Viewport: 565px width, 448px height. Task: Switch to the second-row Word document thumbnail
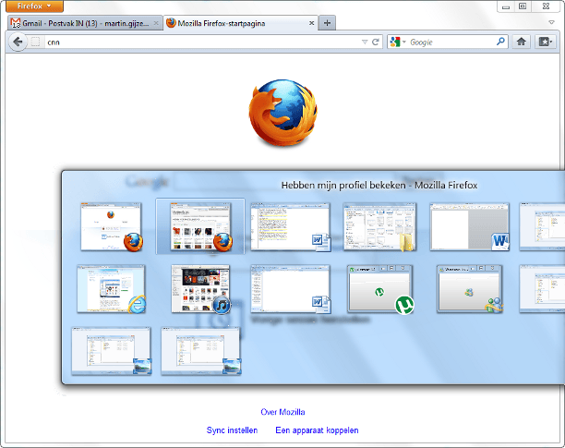tap(291, 289)
